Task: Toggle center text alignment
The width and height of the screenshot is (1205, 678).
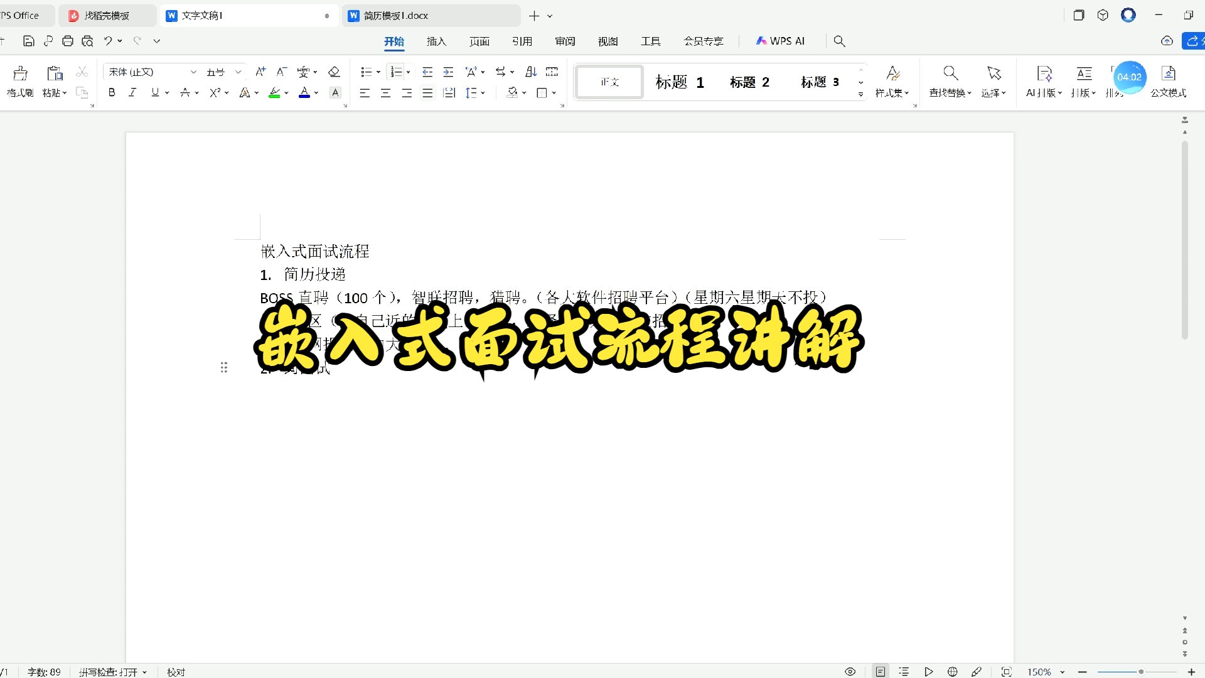Action: [x=385, y=92]
